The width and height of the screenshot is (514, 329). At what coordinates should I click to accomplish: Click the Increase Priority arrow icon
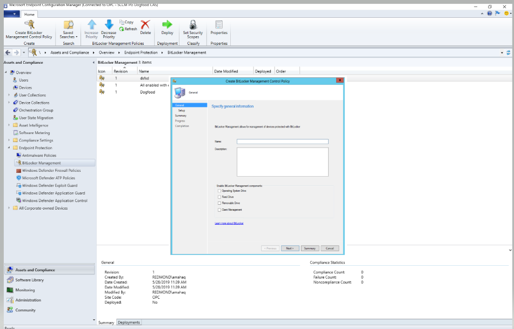(x=92, y=24)
